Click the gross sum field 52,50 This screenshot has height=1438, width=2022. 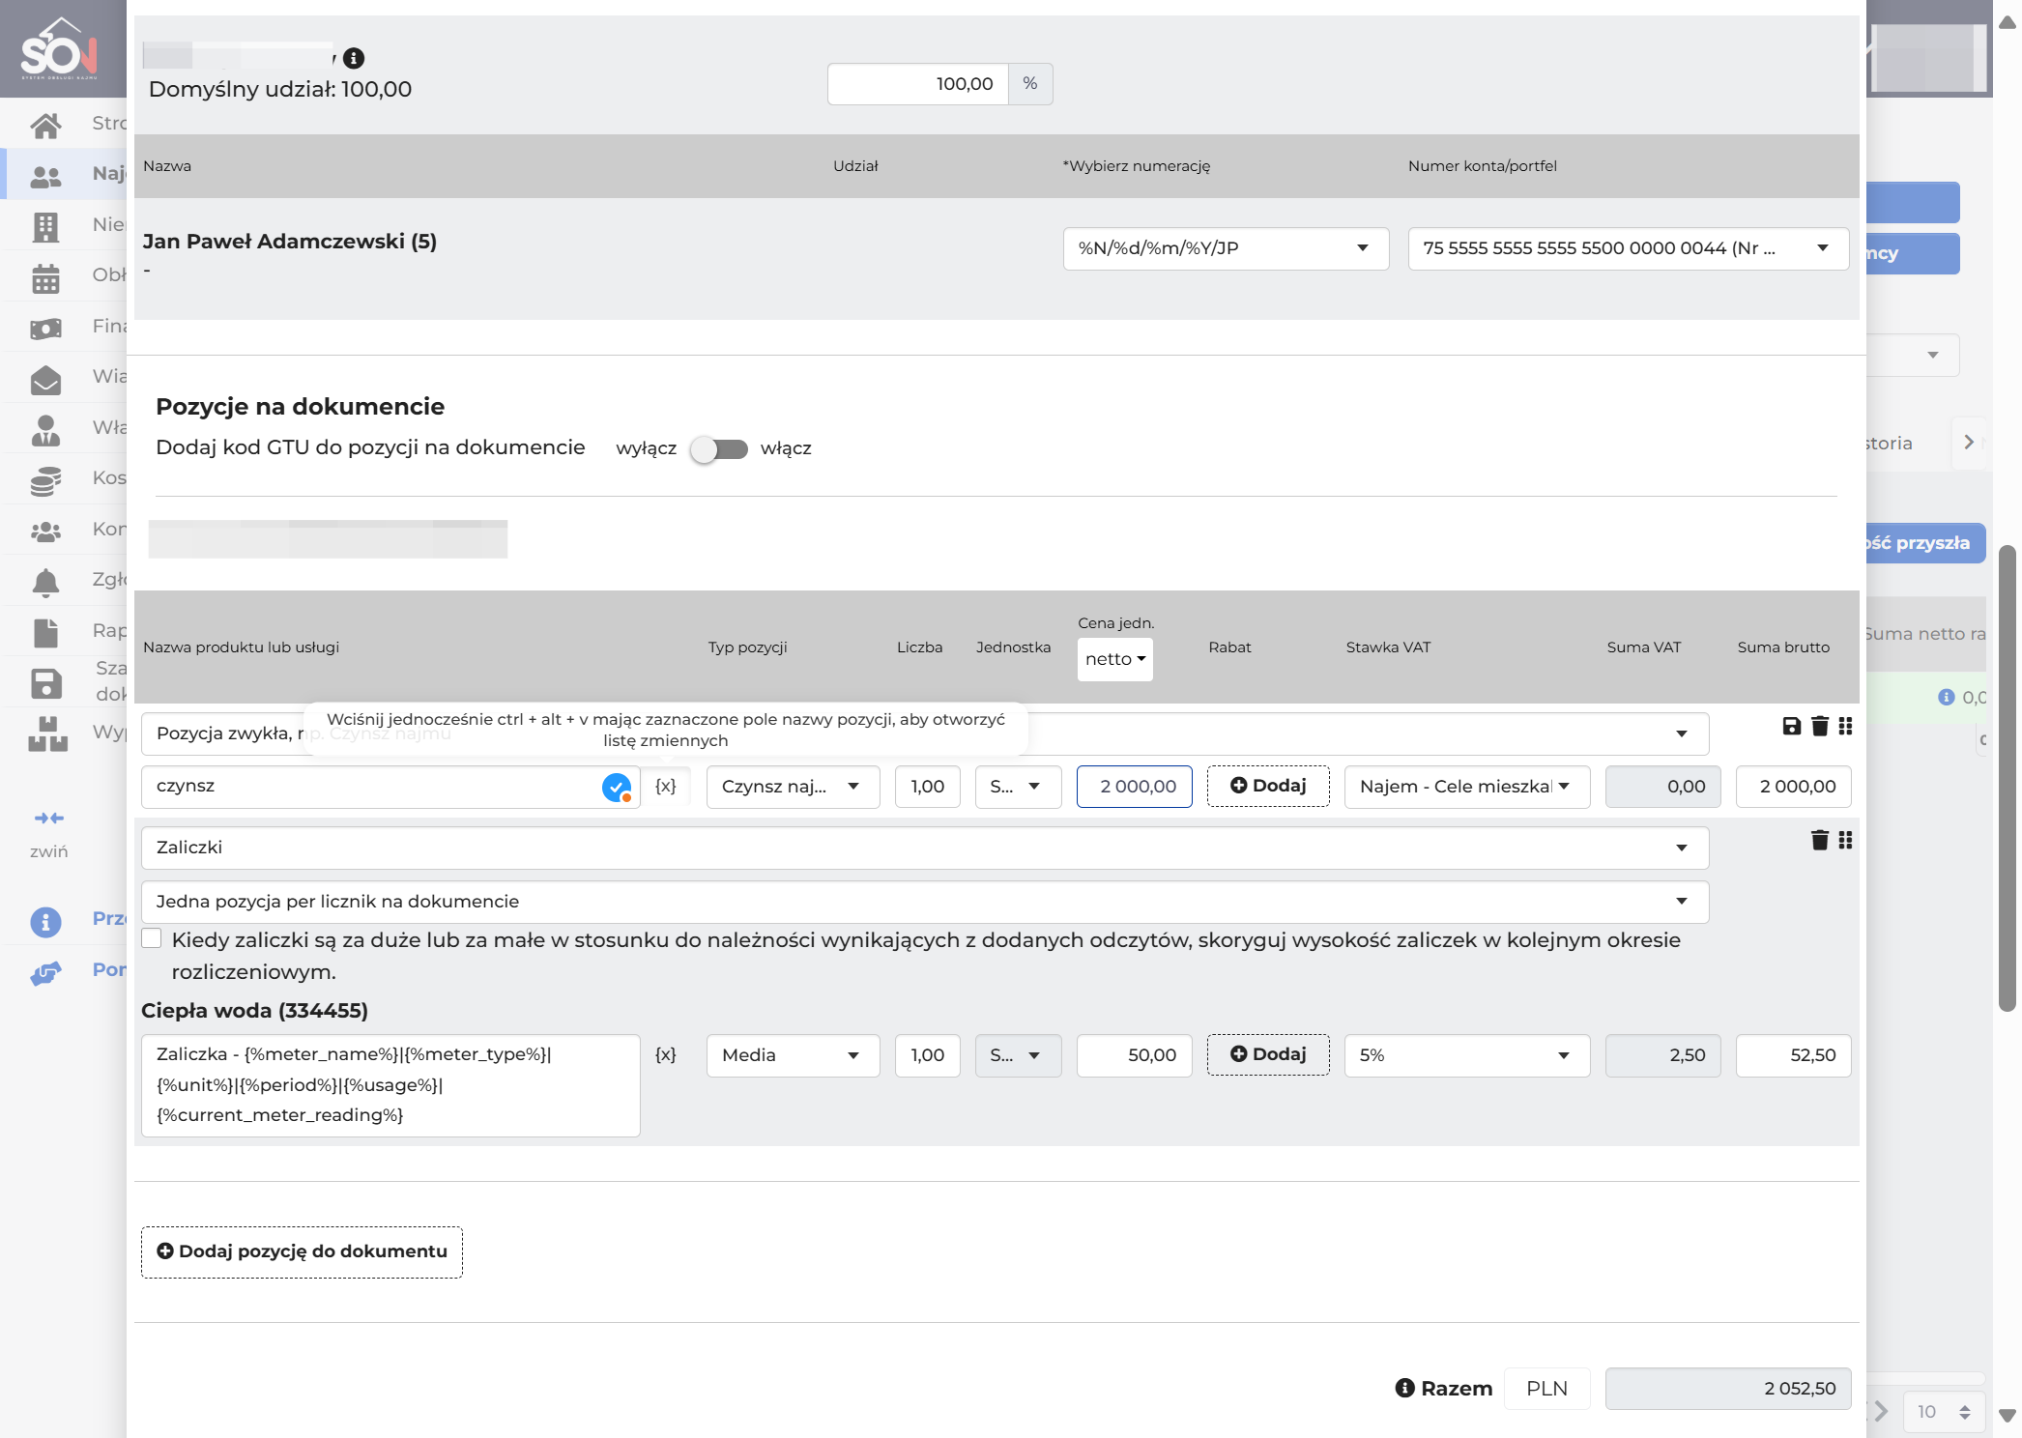pyautogui.click(x=1793, y=1055)
